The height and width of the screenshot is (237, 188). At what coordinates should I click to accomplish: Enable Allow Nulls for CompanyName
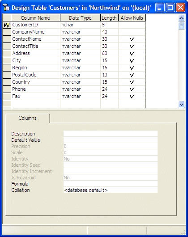click(x=132, y=32)
